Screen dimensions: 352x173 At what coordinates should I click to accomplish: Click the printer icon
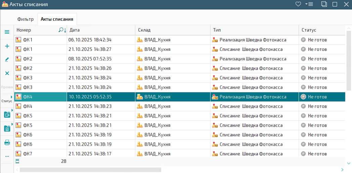7,142
